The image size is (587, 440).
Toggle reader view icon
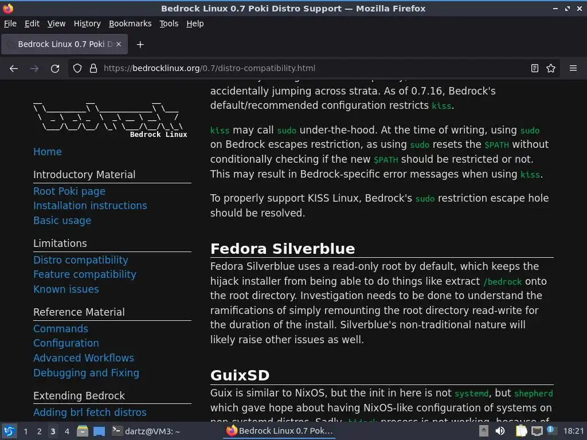click(x=535, y=68)
